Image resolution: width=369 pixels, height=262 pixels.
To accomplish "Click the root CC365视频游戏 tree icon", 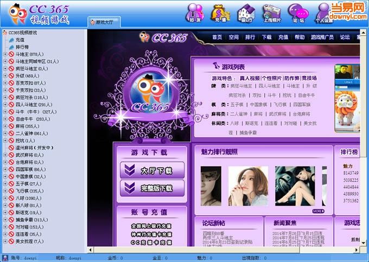I will 5,33.
